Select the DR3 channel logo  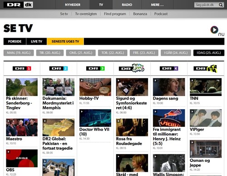pos(95,69)
